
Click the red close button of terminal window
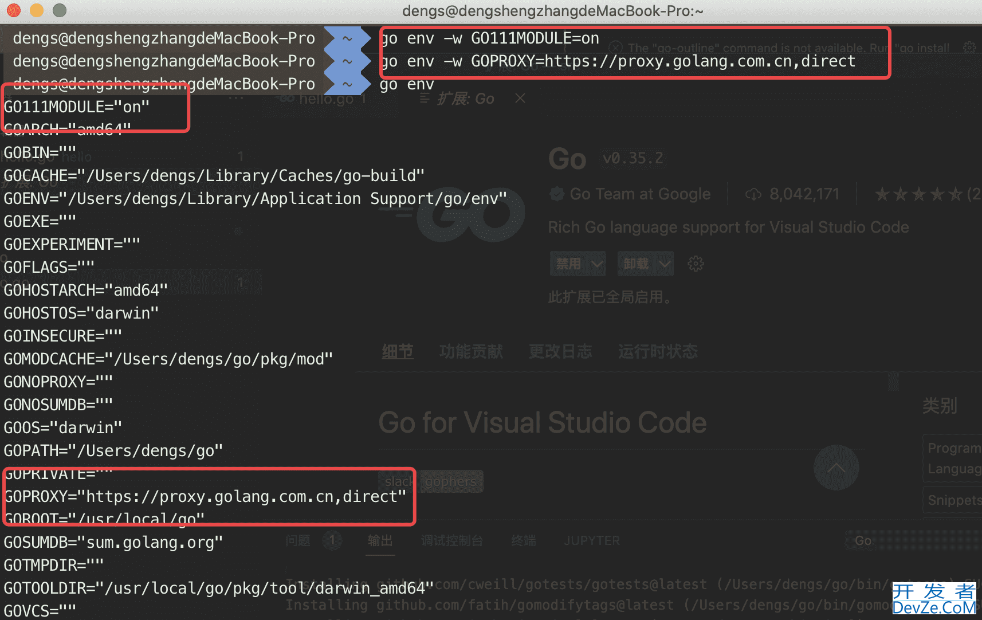[x=14, y=10]
